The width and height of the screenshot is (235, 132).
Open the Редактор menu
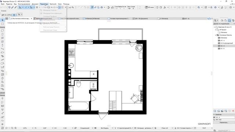point(9,4)
